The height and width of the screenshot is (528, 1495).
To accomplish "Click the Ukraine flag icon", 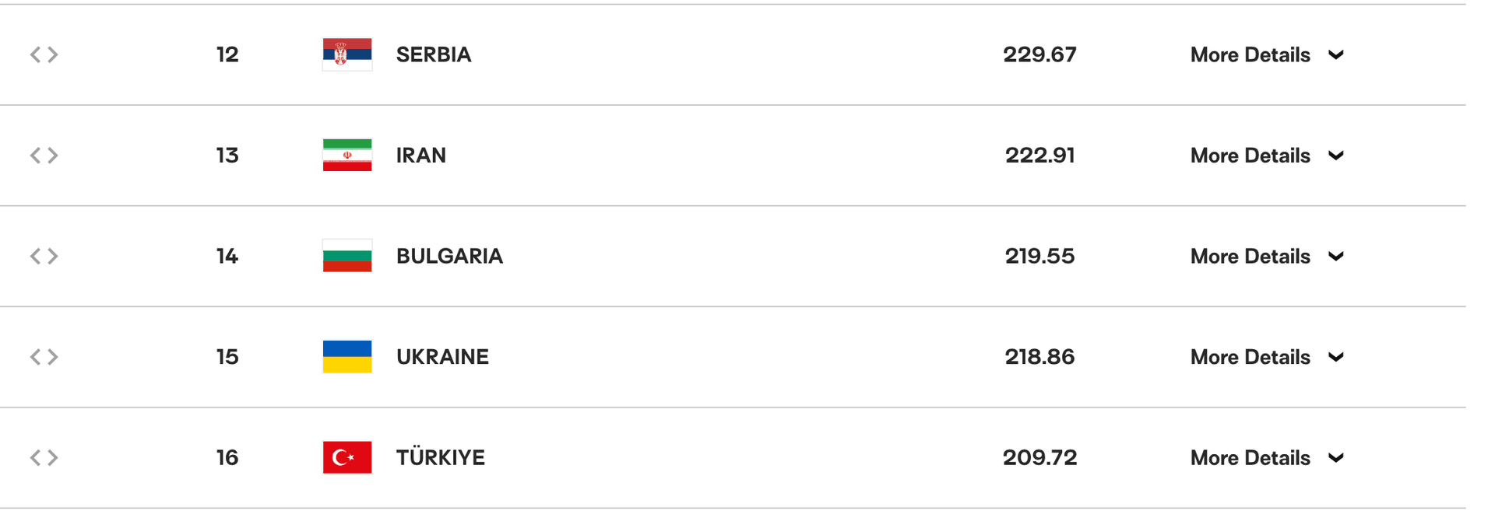I will (x=347, y=357).
